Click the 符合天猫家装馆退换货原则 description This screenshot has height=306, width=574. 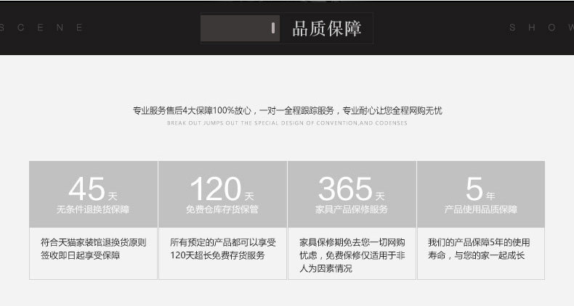pos(93,249)
